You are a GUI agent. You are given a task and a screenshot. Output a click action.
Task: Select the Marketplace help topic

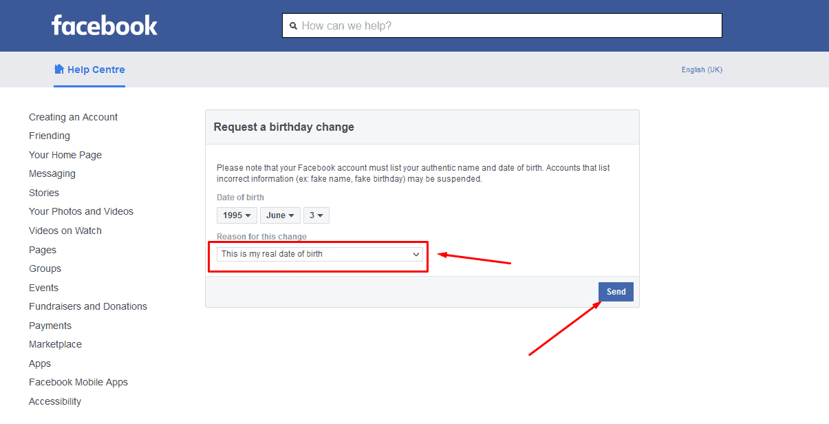(55, 344)
